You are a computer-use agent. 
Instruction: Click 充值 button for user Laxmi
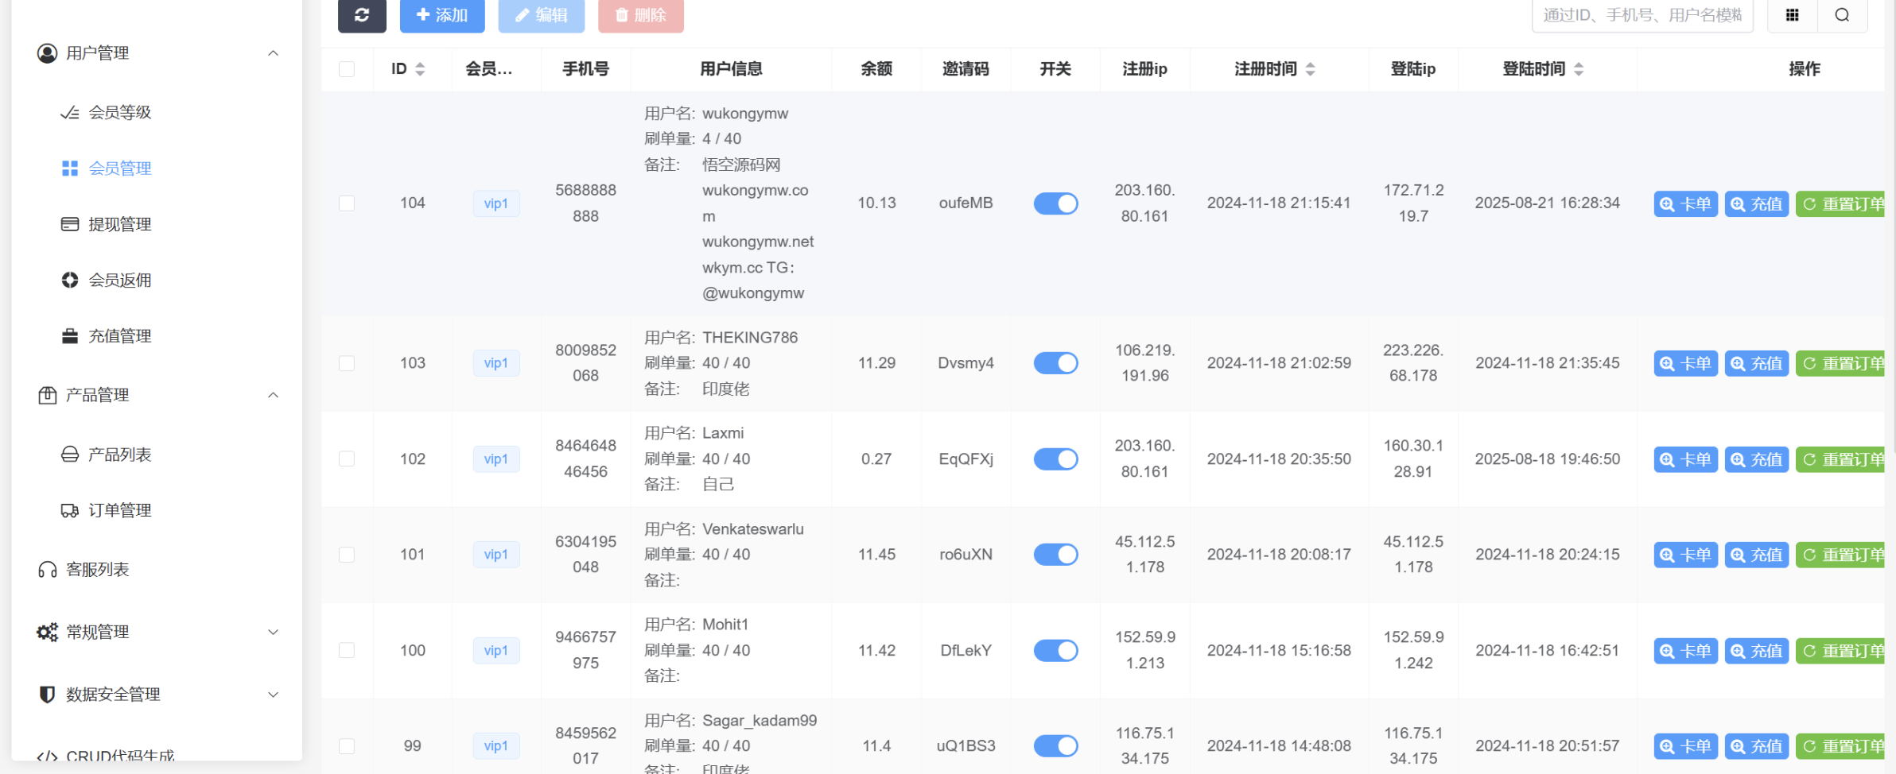click(x=1756, y=459)
